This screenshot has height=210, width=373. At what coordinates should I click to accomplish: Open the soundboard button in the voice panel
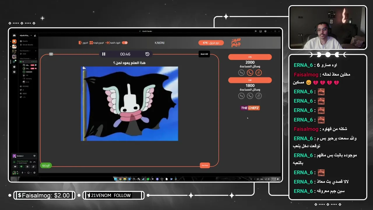point(34,167)
